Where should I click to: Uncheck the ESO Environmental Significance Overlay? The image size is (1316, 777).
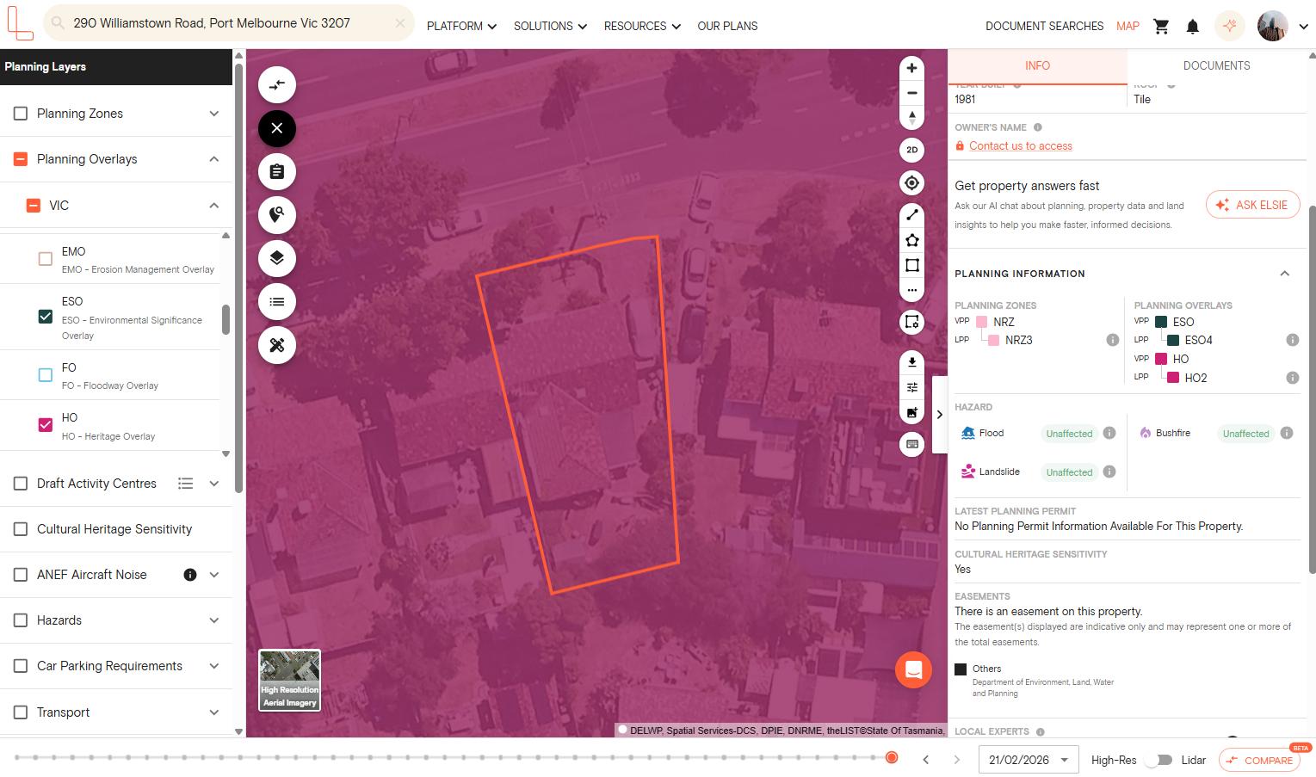(46, 317)
